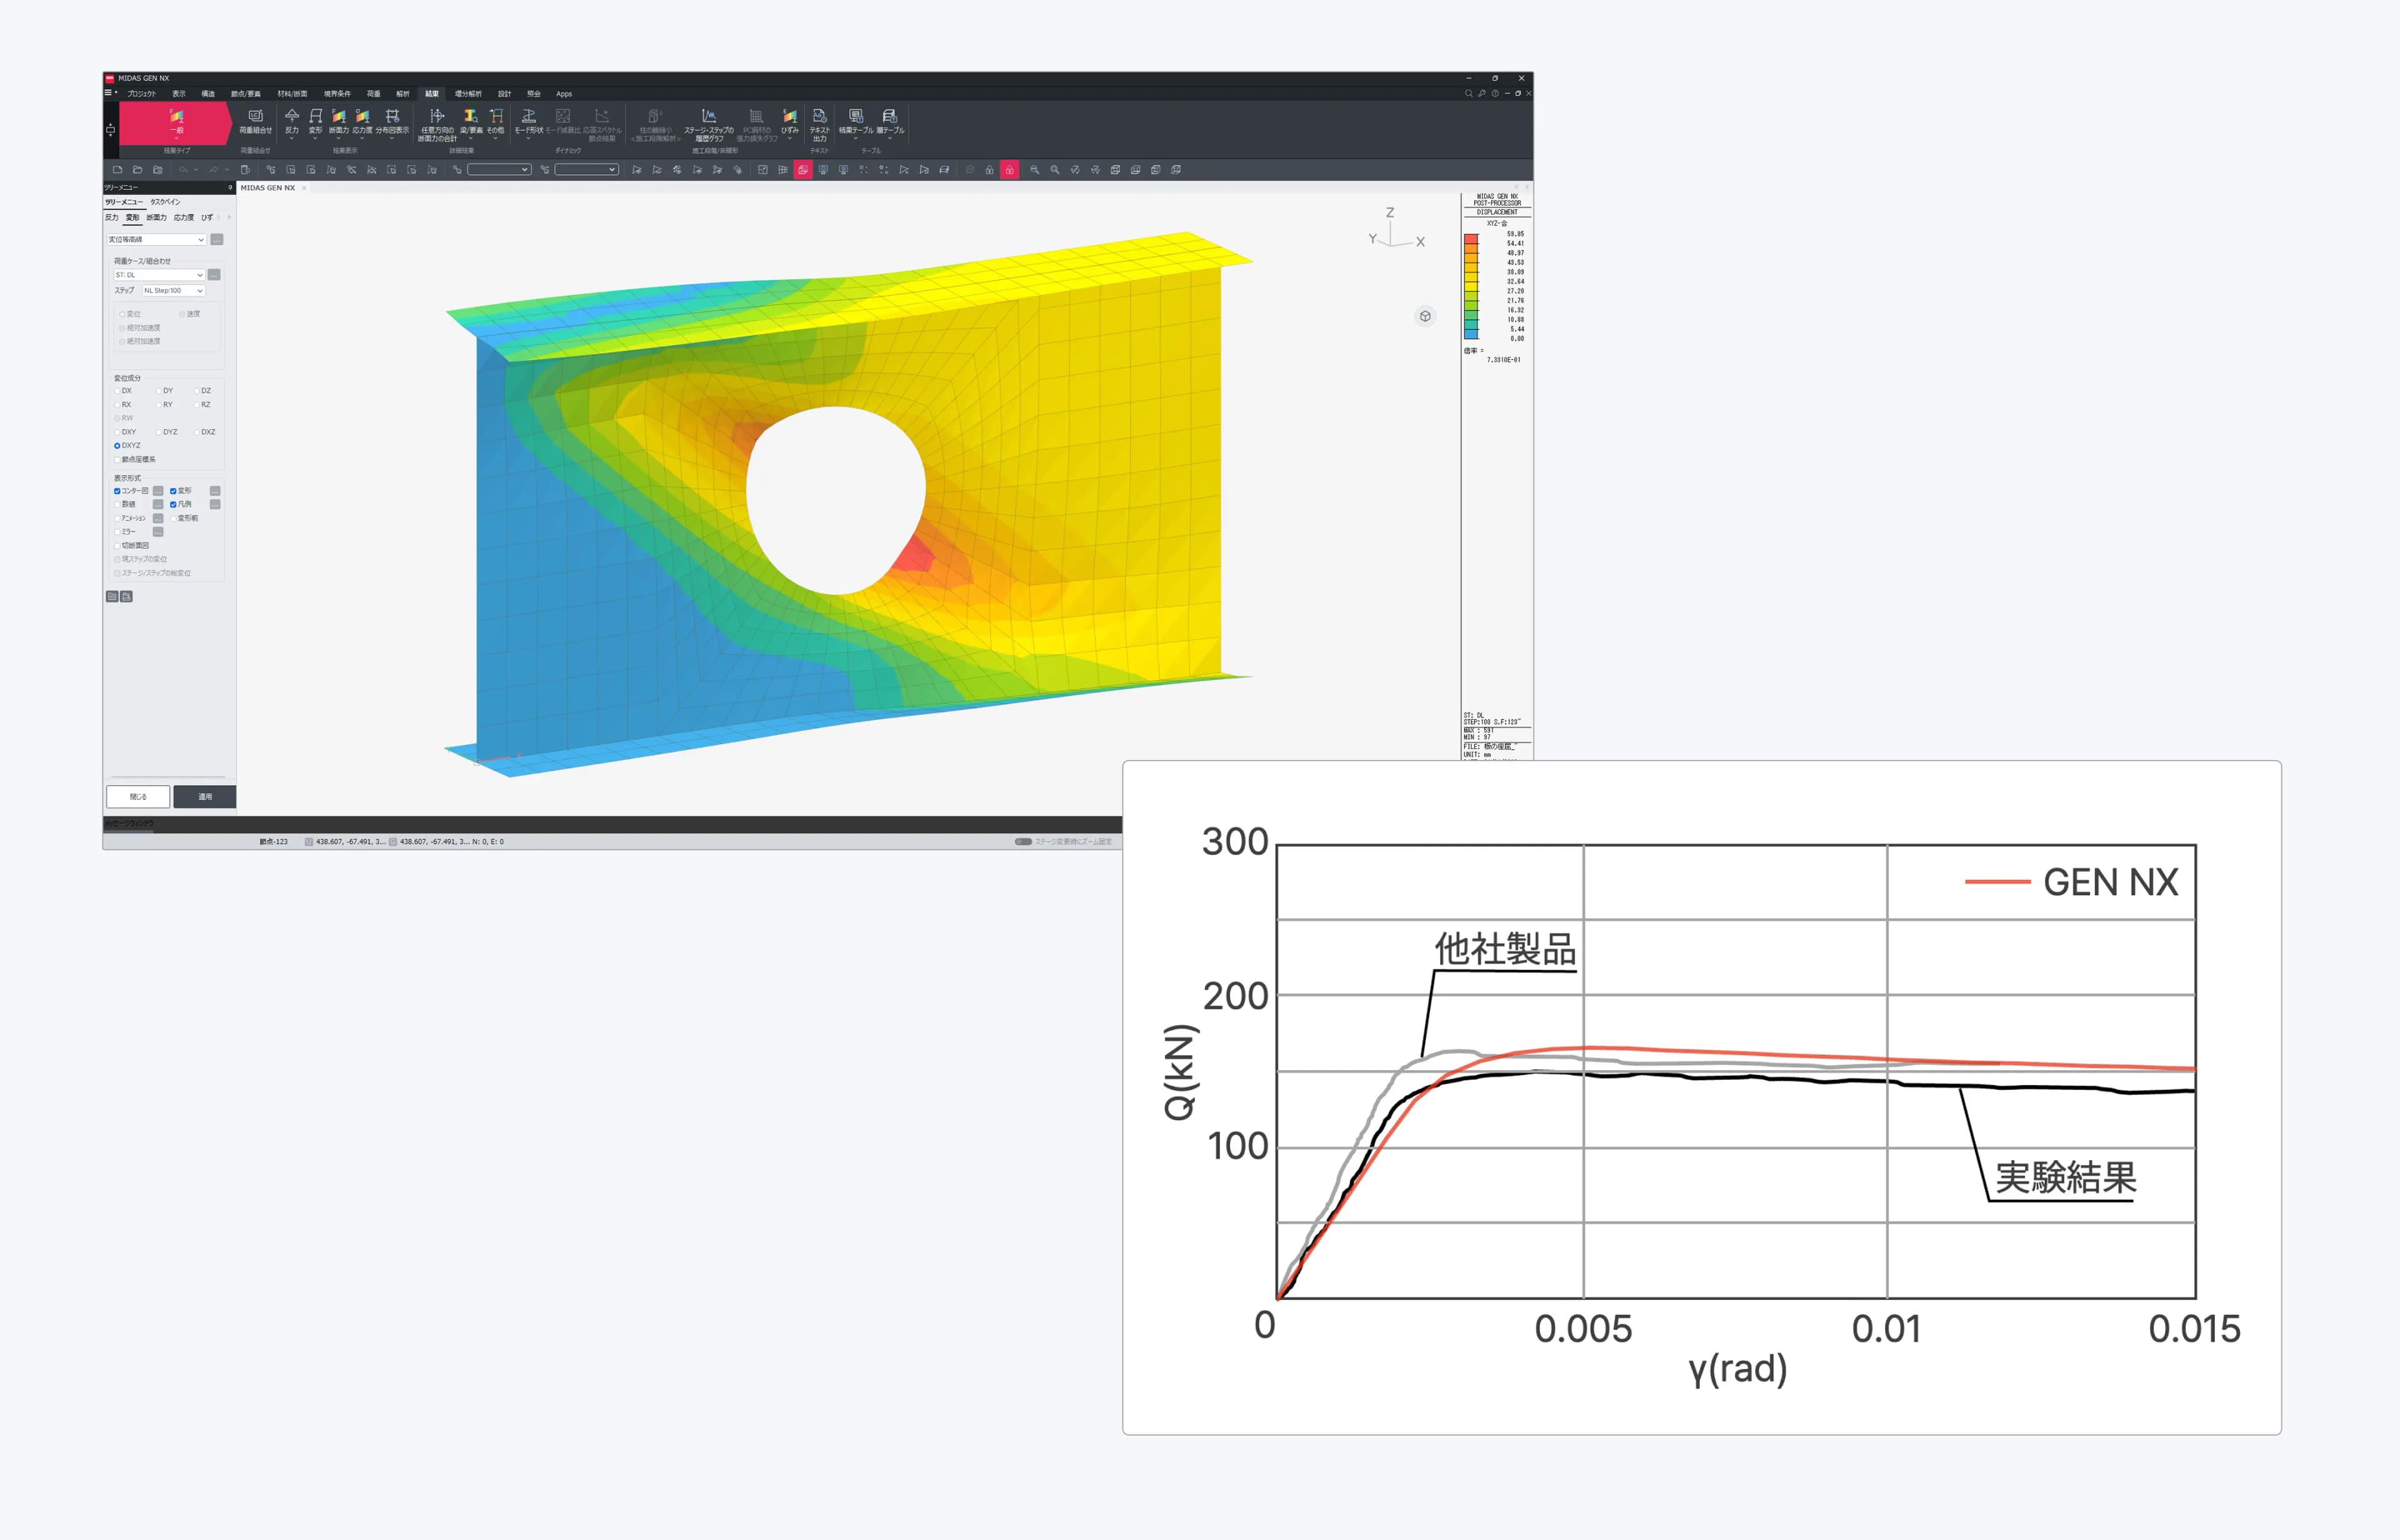
Task: Open the 表示 menu tab
Action: 179,94
